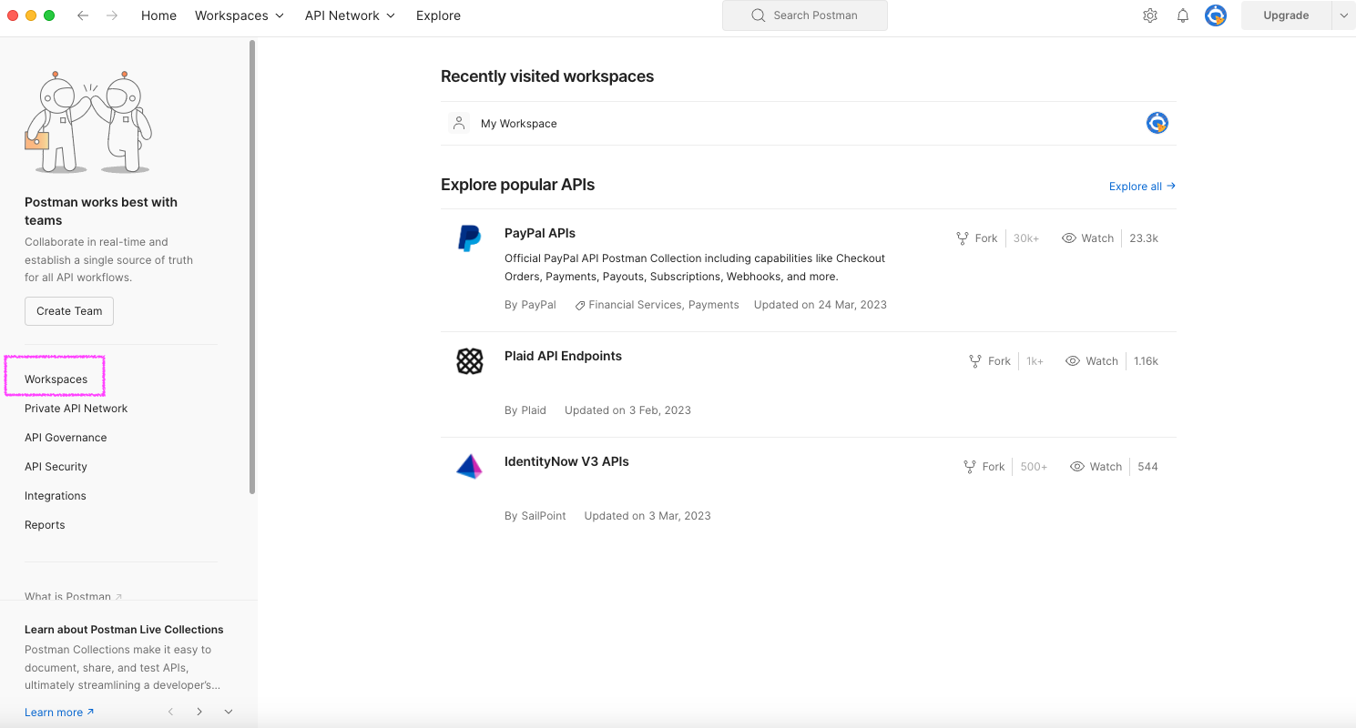This screenshot has width=1356, height=728.
Task: Click the Create Team button
Action: (69, 311)
